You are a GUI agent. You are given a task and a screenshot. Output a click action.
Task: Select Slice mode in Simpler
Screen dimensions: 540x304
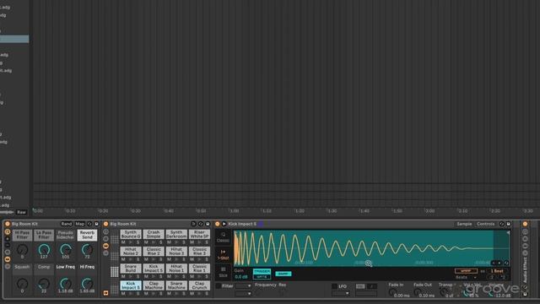point(223,272)
